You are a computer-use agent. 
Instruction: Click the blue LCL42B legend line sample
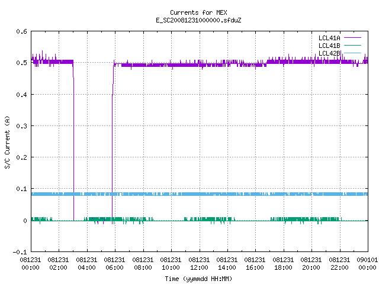[352, 53]
